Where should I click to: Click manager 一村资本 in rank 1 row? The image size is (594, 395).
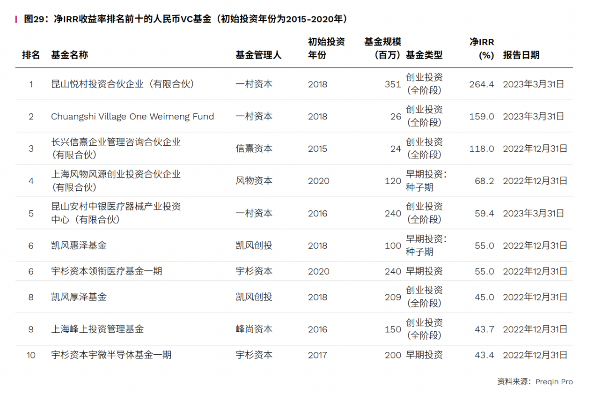254,84
